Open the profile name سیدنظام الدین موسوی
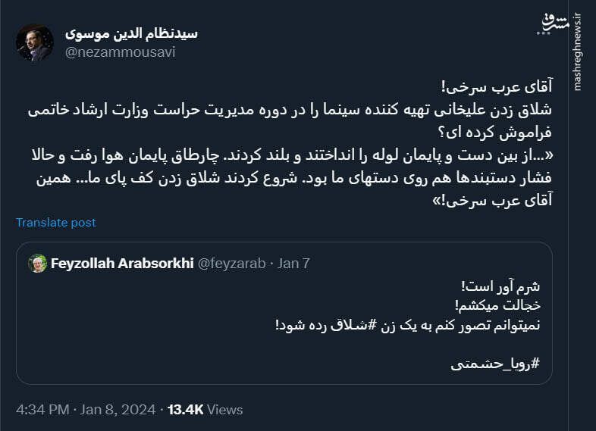Image resolution: width=596 pixels, height=431 pixels. coord(131,33)
